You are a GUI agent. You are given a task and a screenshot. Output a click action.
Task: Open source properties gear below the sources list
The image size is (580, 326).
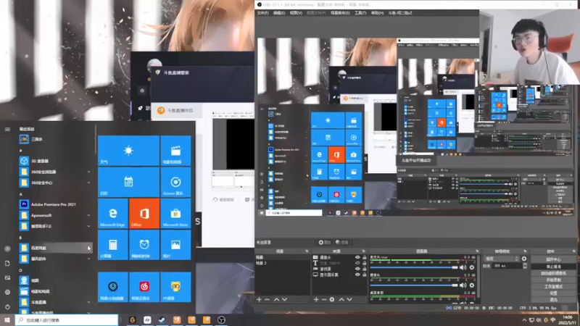tap(332, 299)
